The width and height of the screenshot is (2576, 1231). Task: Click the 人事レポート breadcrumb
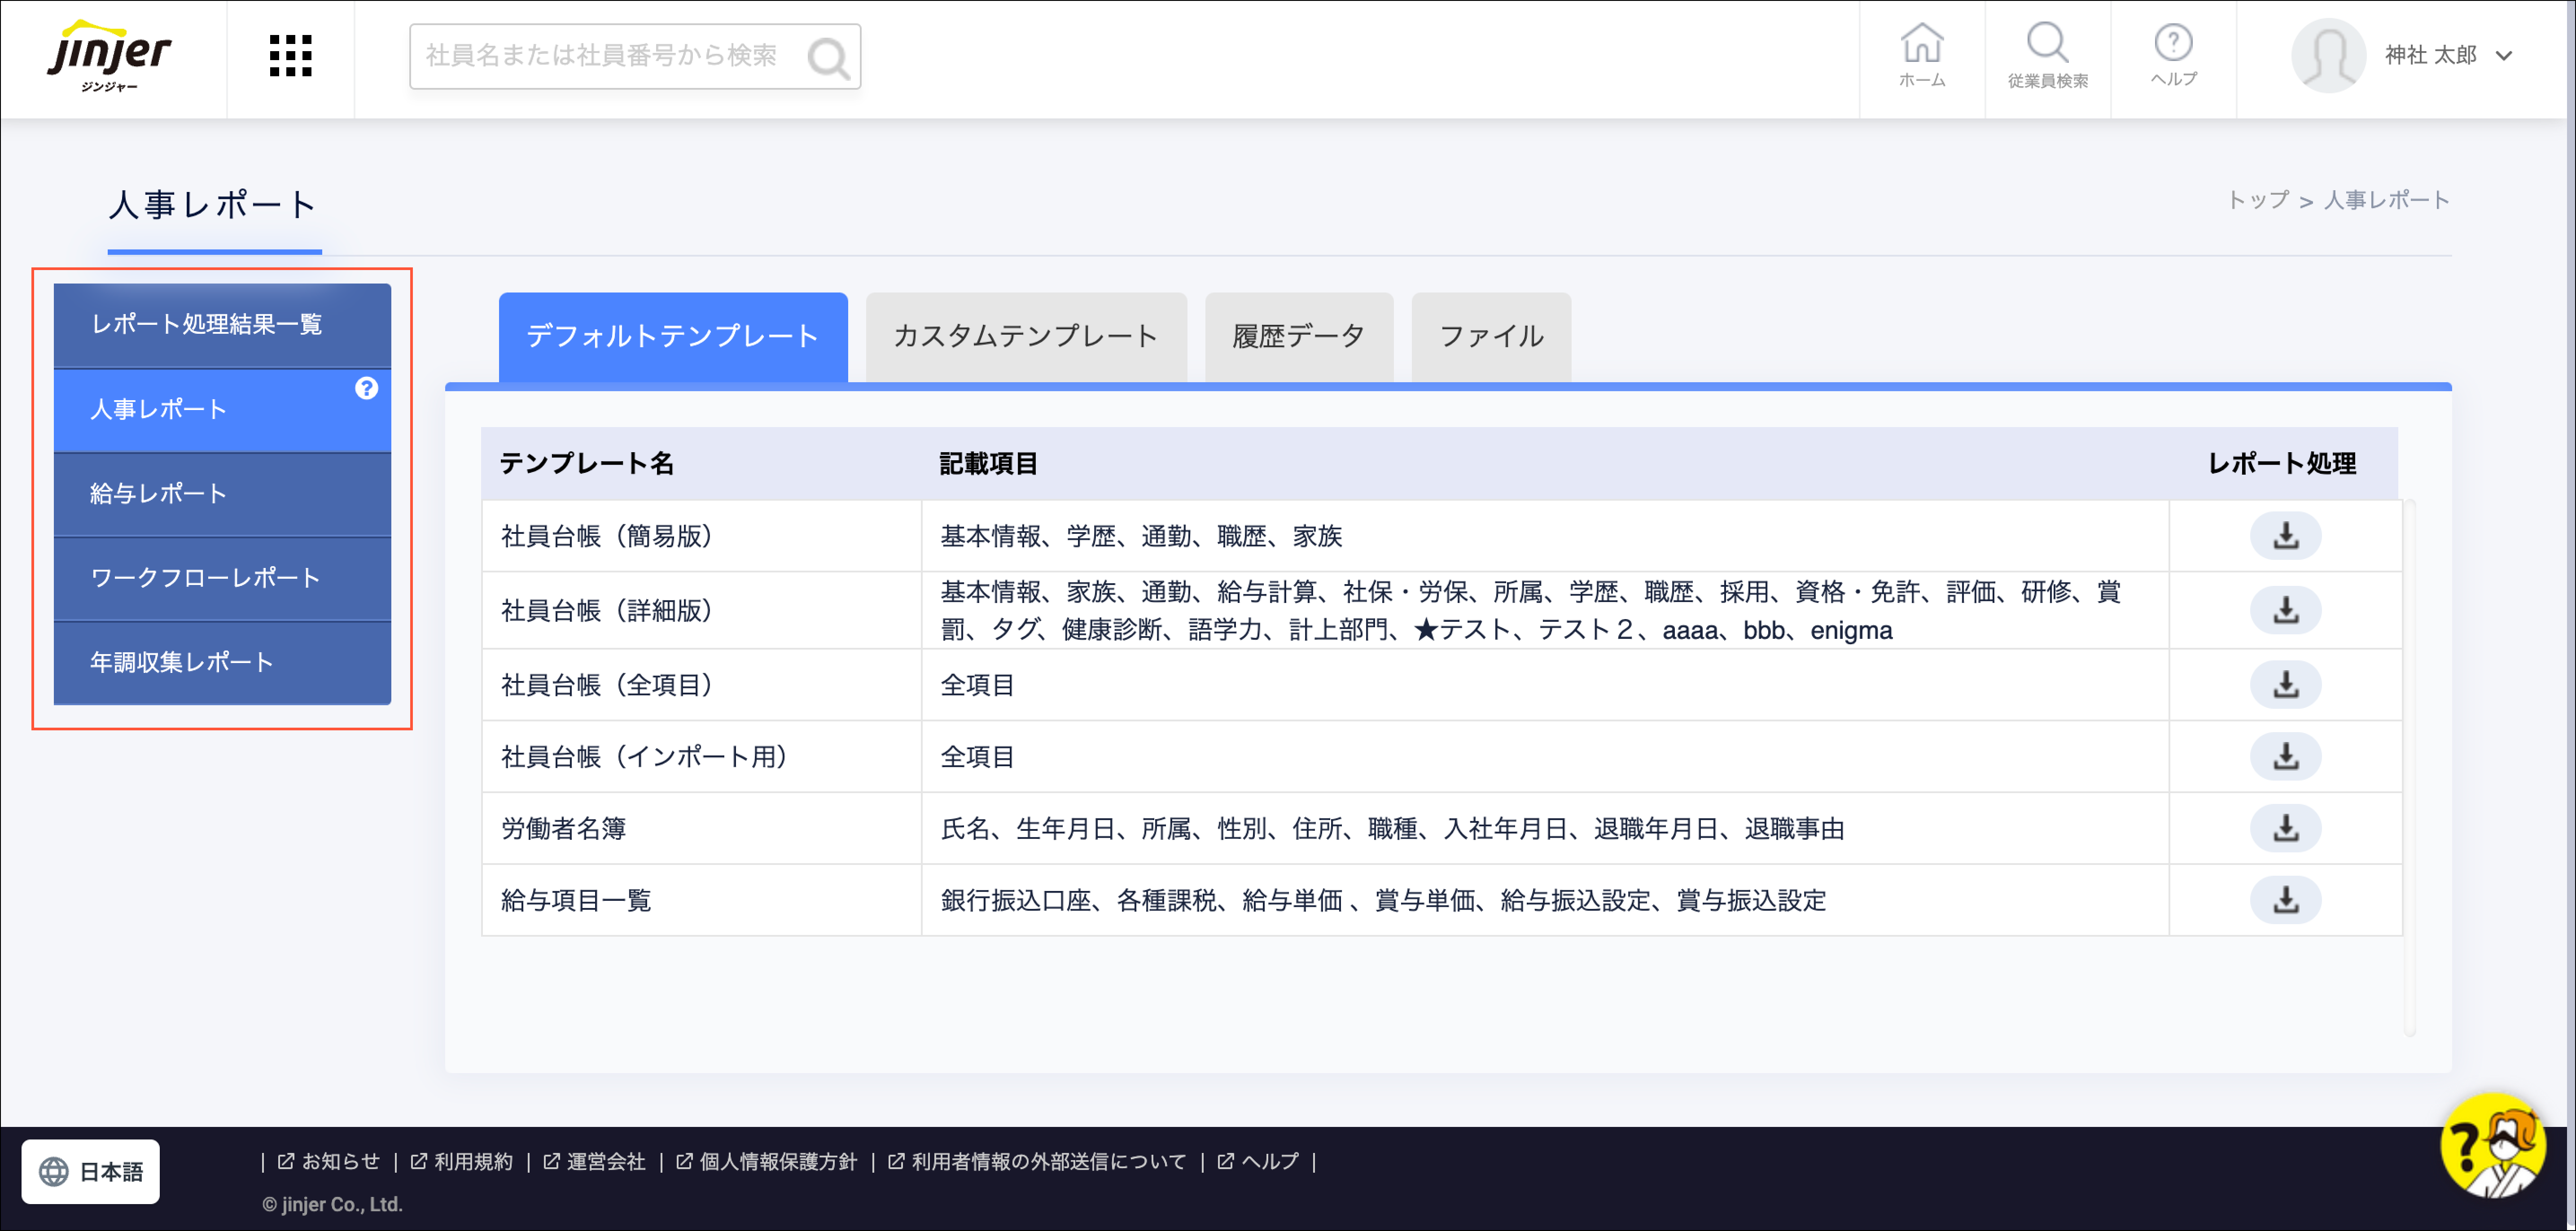click(x=2386, y=200)
